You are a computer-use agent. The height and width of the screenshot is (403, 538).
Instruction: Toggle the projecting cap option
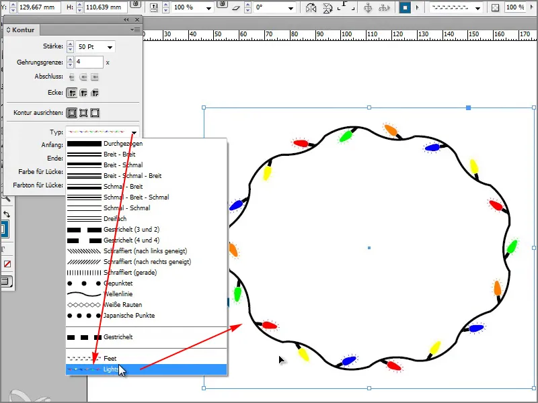[94, 77]
